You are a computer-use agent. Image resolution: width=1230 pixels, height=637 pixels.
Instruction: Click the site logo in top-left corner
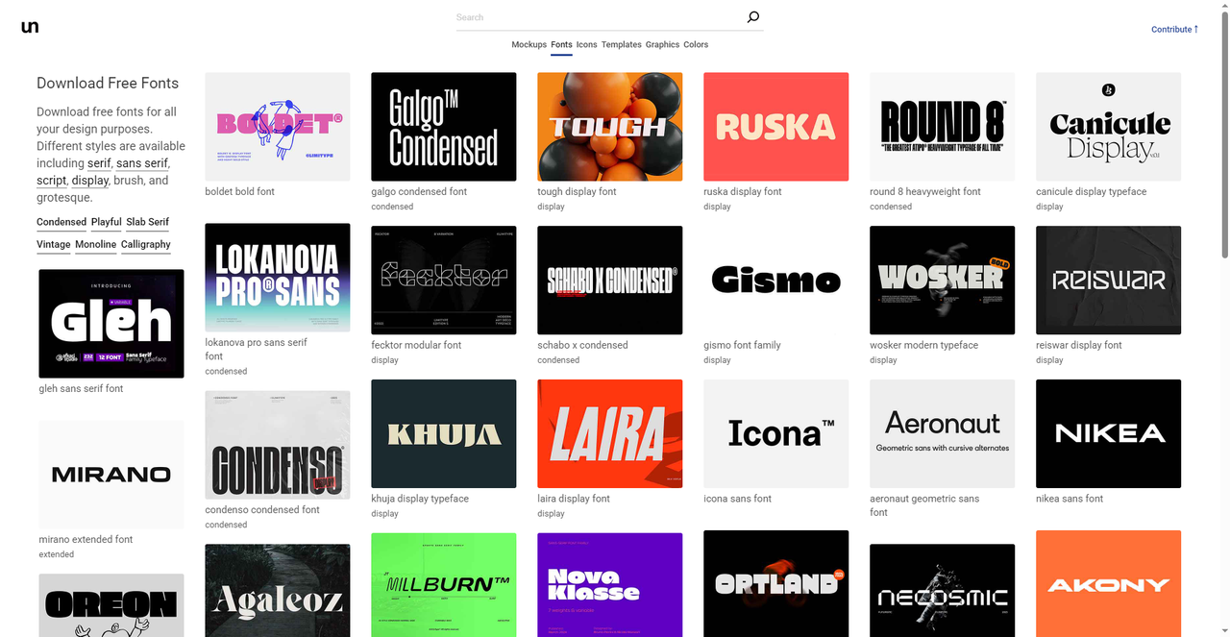tap(30, 27)
